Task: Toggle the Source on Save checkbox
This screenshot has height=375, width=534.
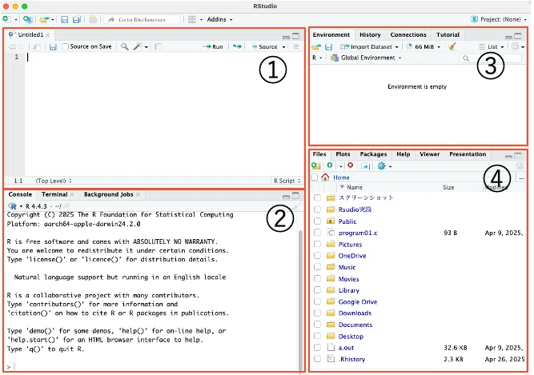Action: point(66,46)
